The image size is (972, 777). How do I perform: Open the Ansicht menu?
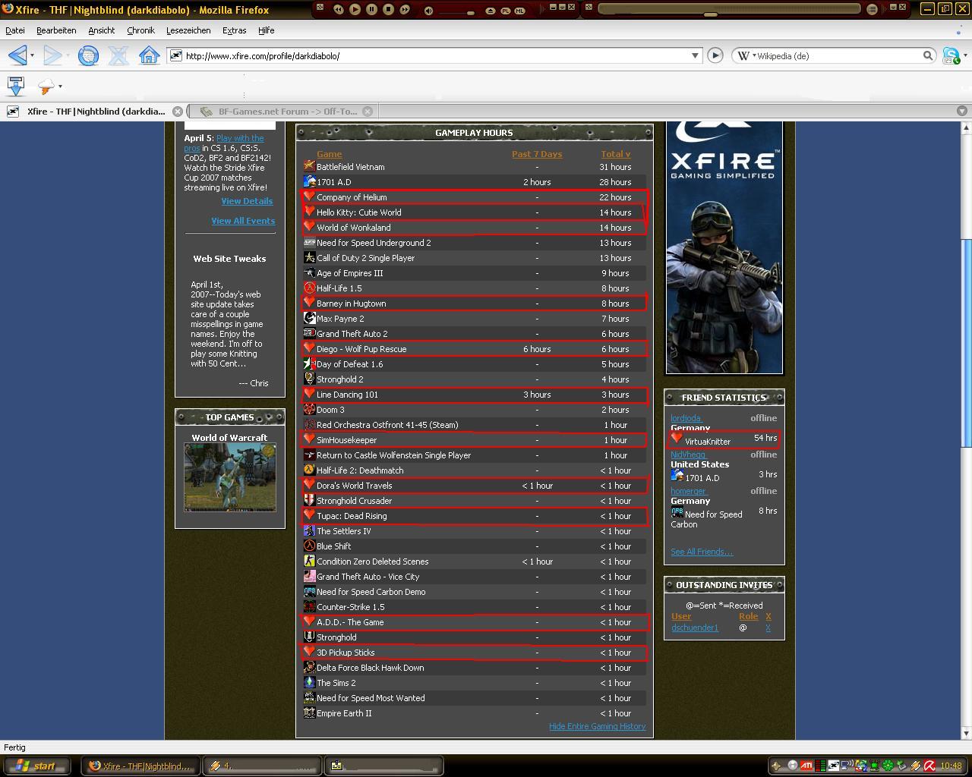pos(101,30)
